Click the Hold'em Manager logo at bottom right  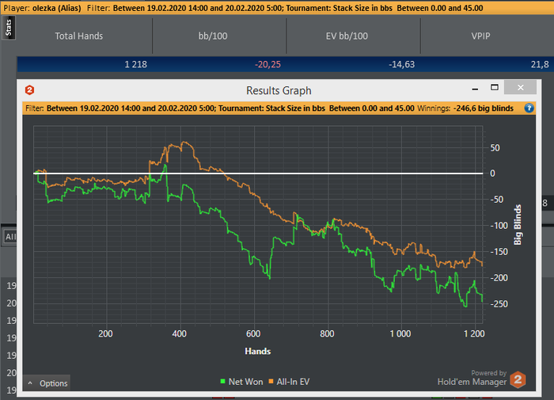(x=518, y=380)
